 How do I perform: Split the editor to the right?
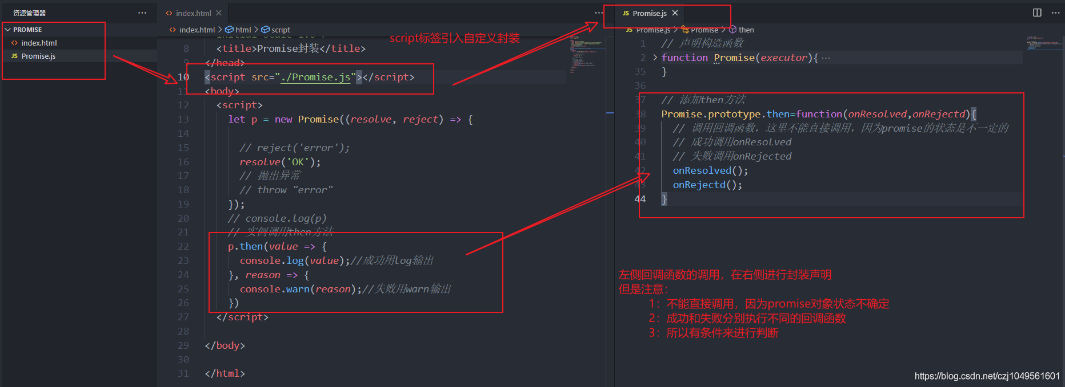coord(1037,13)
